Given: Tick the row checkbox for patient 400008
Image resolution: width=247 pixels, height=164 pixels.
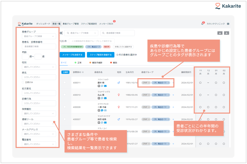Looking at the screenshot, I should click(x=65, y=107).
